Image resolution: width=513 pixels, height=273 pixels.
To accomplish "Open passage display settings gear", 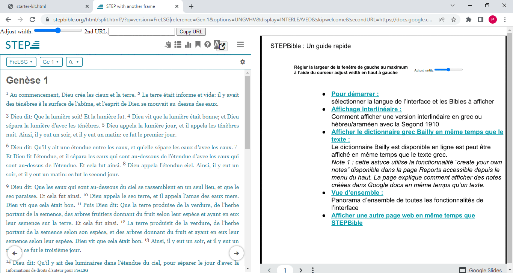I will [x=243, y=62].
